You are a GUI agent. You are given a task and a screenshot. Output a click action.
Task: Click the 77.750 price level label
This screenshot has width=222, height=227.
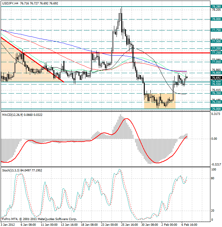tap(216, 30)
